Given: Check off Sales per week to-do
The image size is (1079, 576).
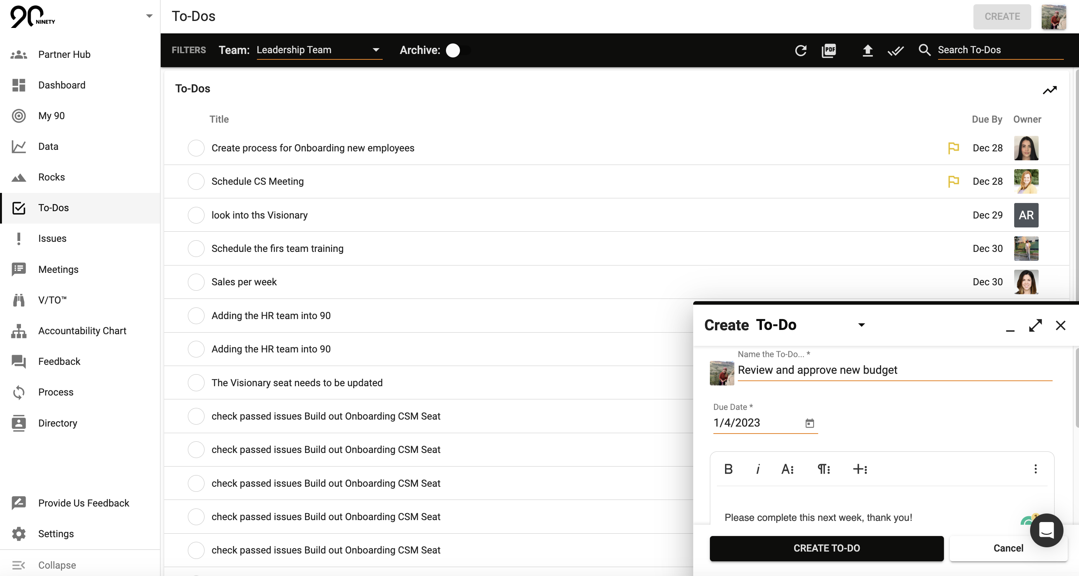Looking at the screenshot, I should [196, 282].
